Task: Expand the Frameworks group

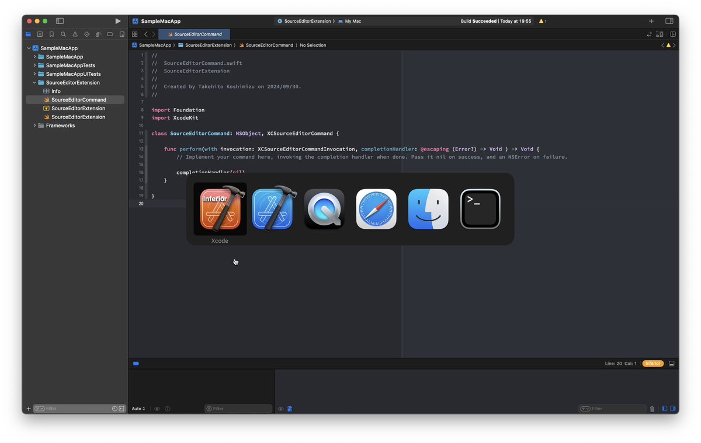Action: click(34, 125)
